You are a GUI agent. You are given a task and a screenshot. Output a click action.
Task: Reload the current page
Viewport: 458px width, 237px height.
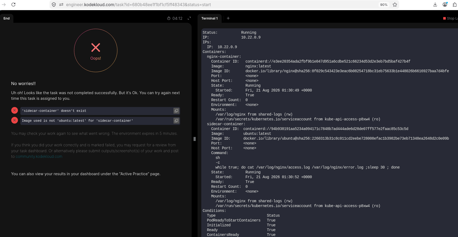(x=13, y=5)
